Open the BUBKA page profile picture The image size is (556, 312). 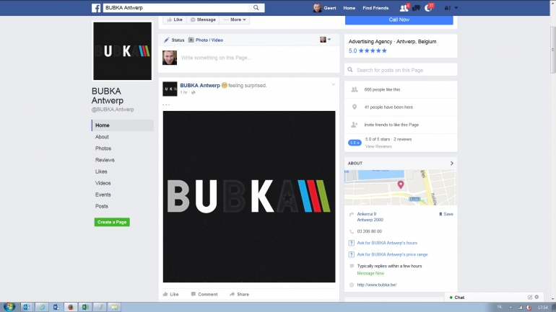(x=122, y=51)
